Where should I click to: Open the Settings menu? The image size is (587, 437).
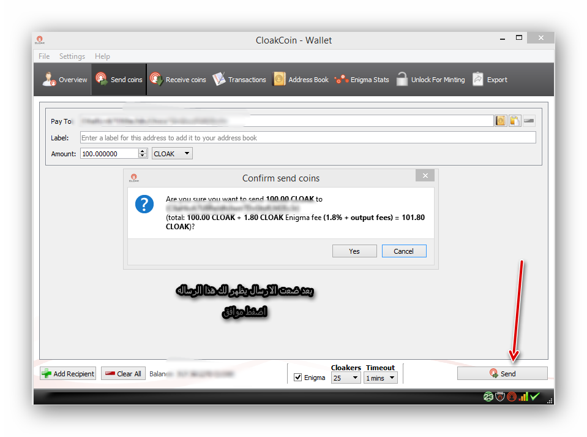tap(72, 56)
